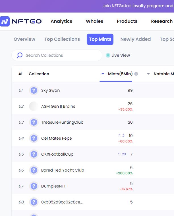Click the ASM Gen II Brains avatar
This screenshot has width=174, height=216.
34,106
